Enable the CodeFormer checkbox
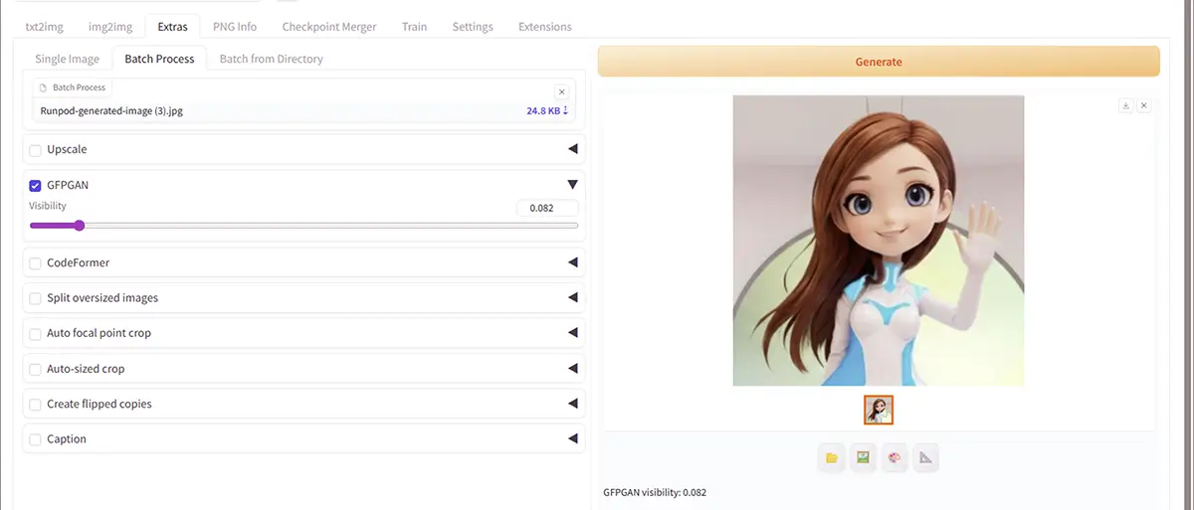Viewport: 1194px width, 510px height. pyautogui.click(x=36, y=263)
